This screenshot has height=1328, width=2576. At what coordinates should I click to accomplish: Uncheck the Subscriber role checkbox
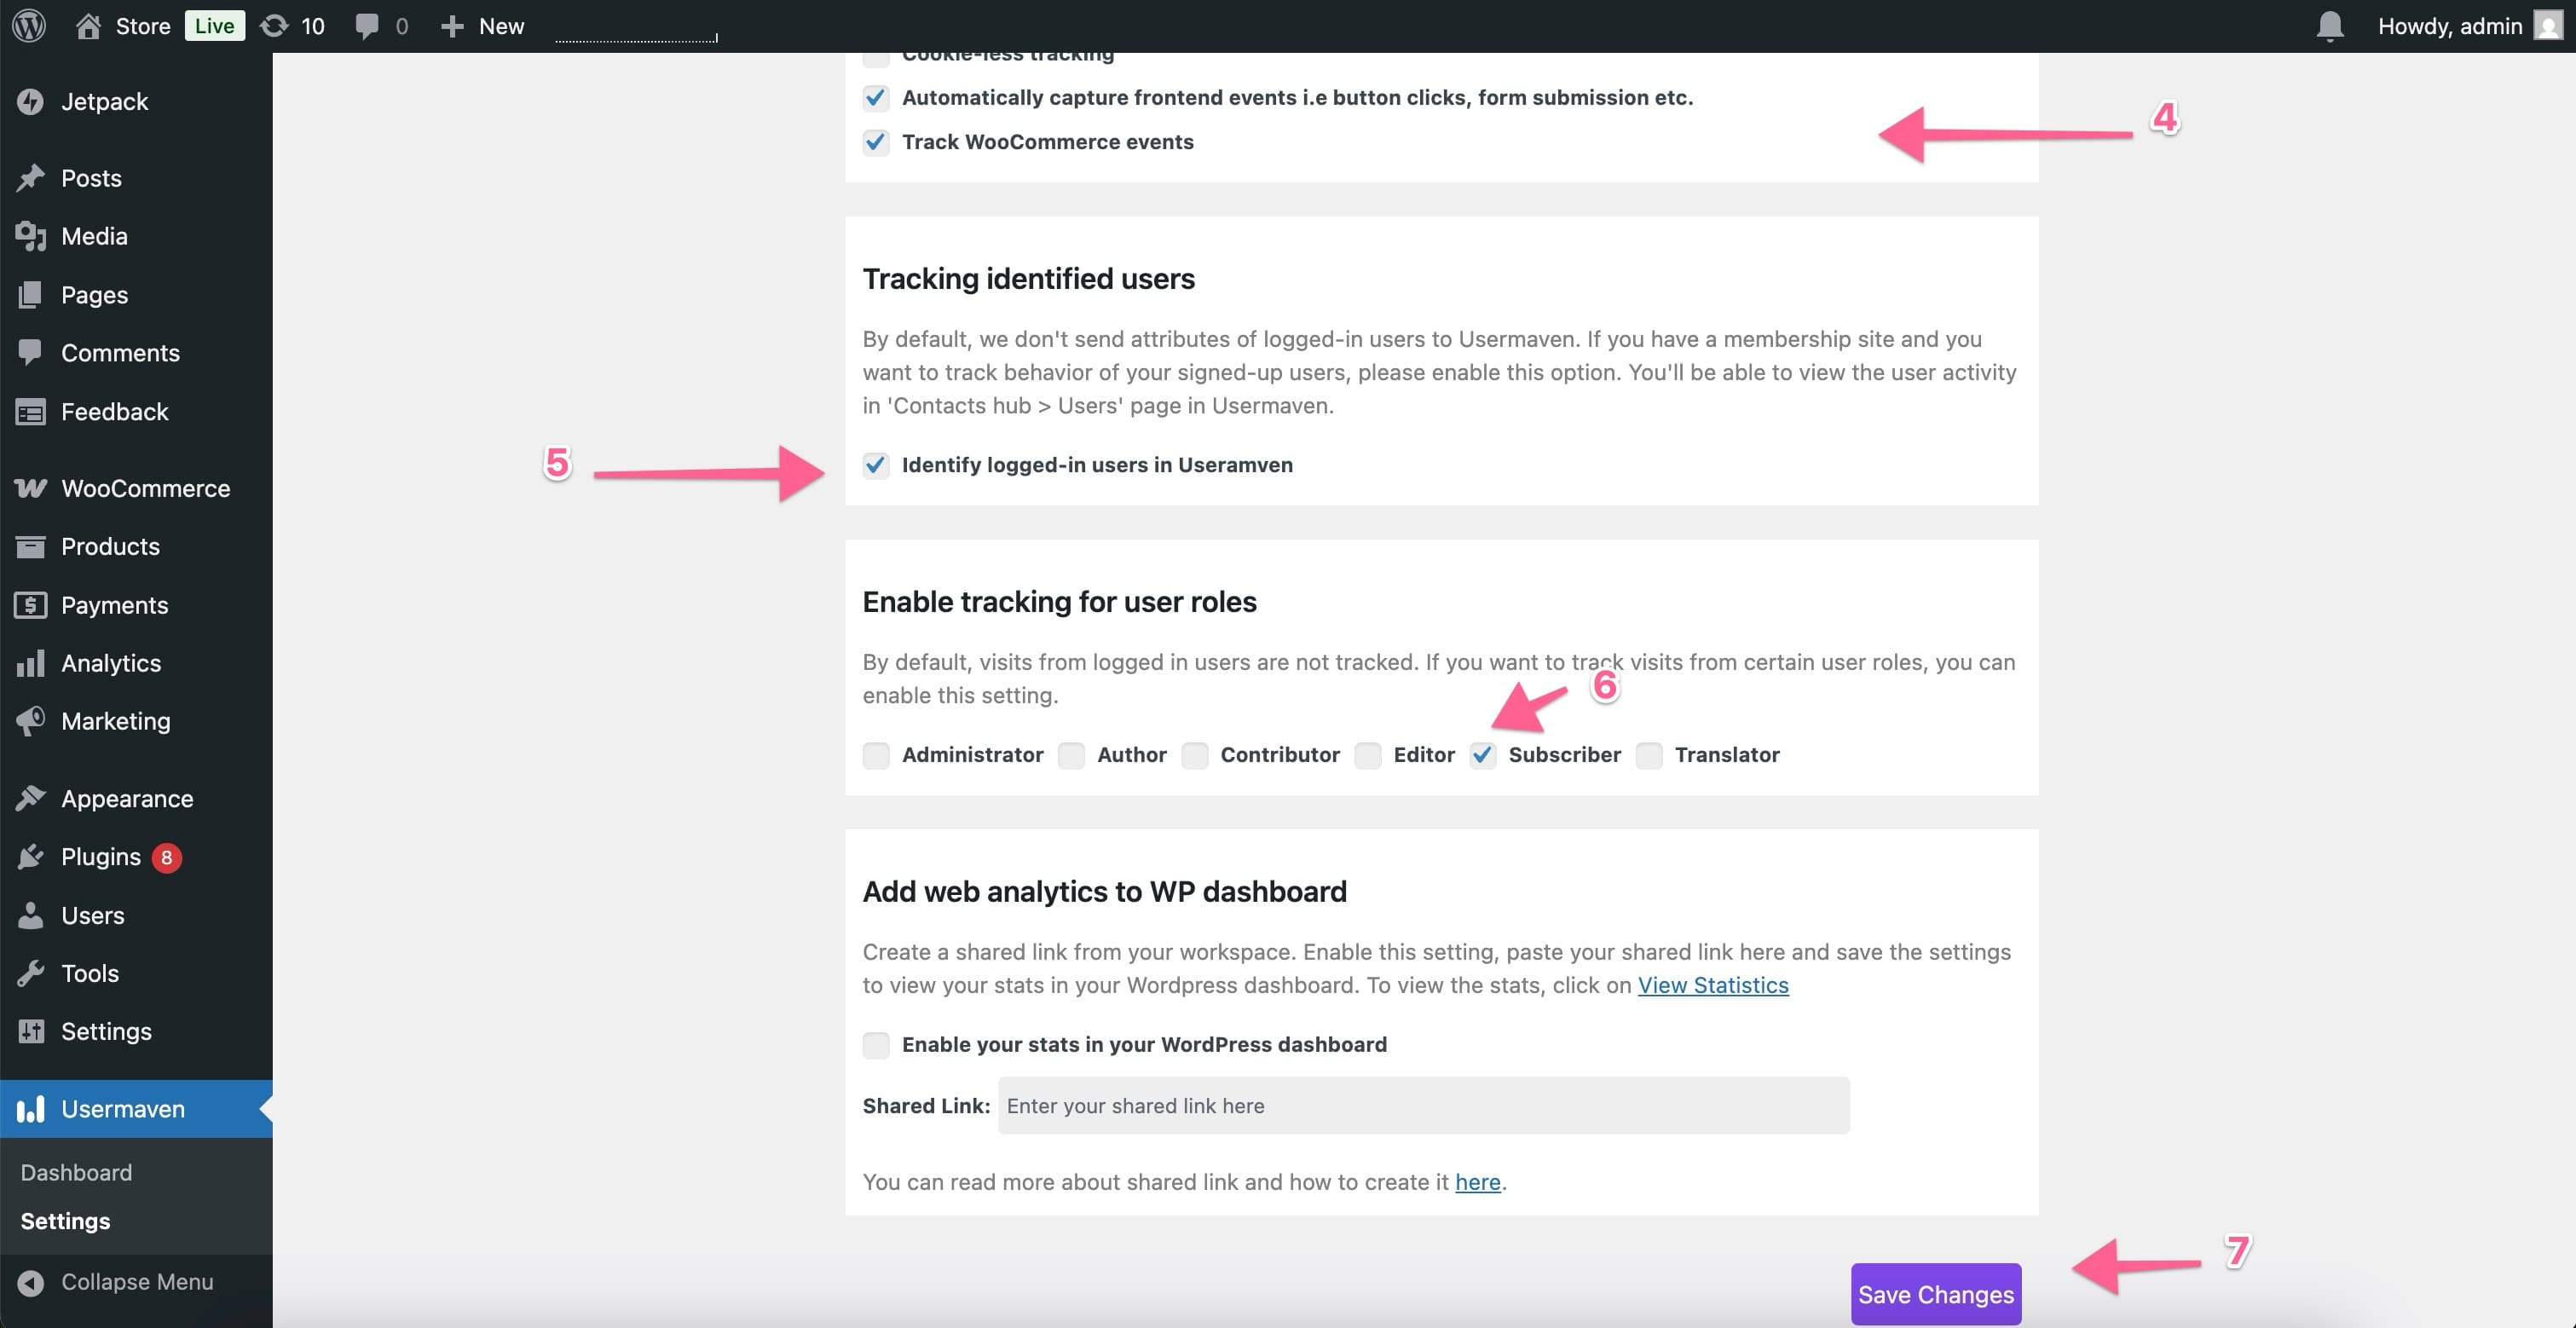tap(1483, 755)
